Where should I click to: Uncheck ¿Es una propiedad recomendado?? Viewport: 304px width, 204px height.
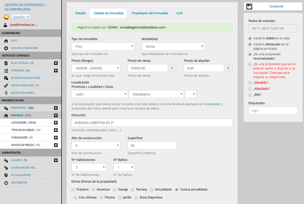click(250, 54)
